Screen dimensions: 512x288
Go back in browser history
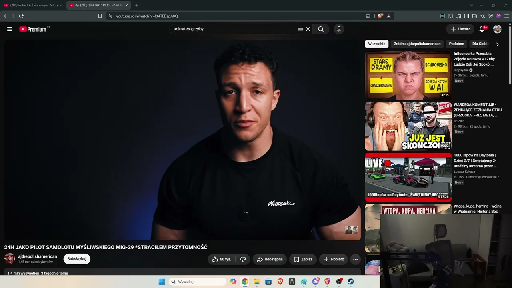pyautogui.click(x=5, y=16)
